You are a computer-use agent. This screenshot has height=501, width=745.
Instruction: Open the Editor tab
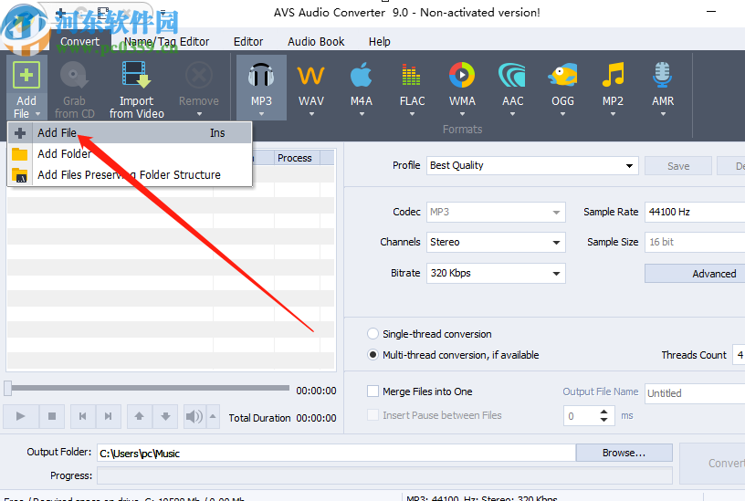248,42
